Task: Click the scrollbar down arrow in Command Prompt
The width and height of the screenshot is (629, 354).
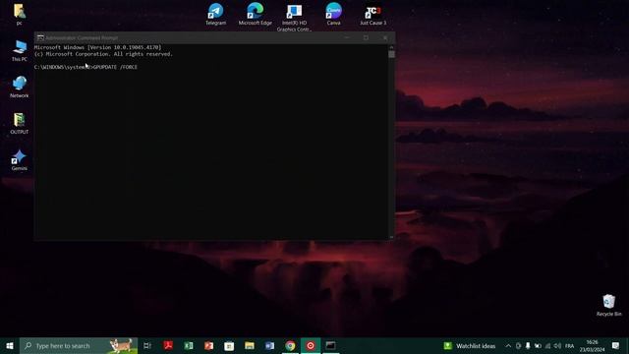Action: (x=391, y=237)
